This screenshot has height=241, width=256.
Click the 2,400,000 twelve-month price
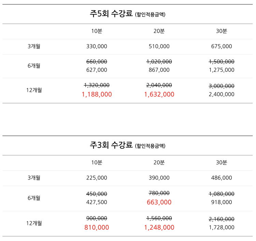tap(222, 94)
